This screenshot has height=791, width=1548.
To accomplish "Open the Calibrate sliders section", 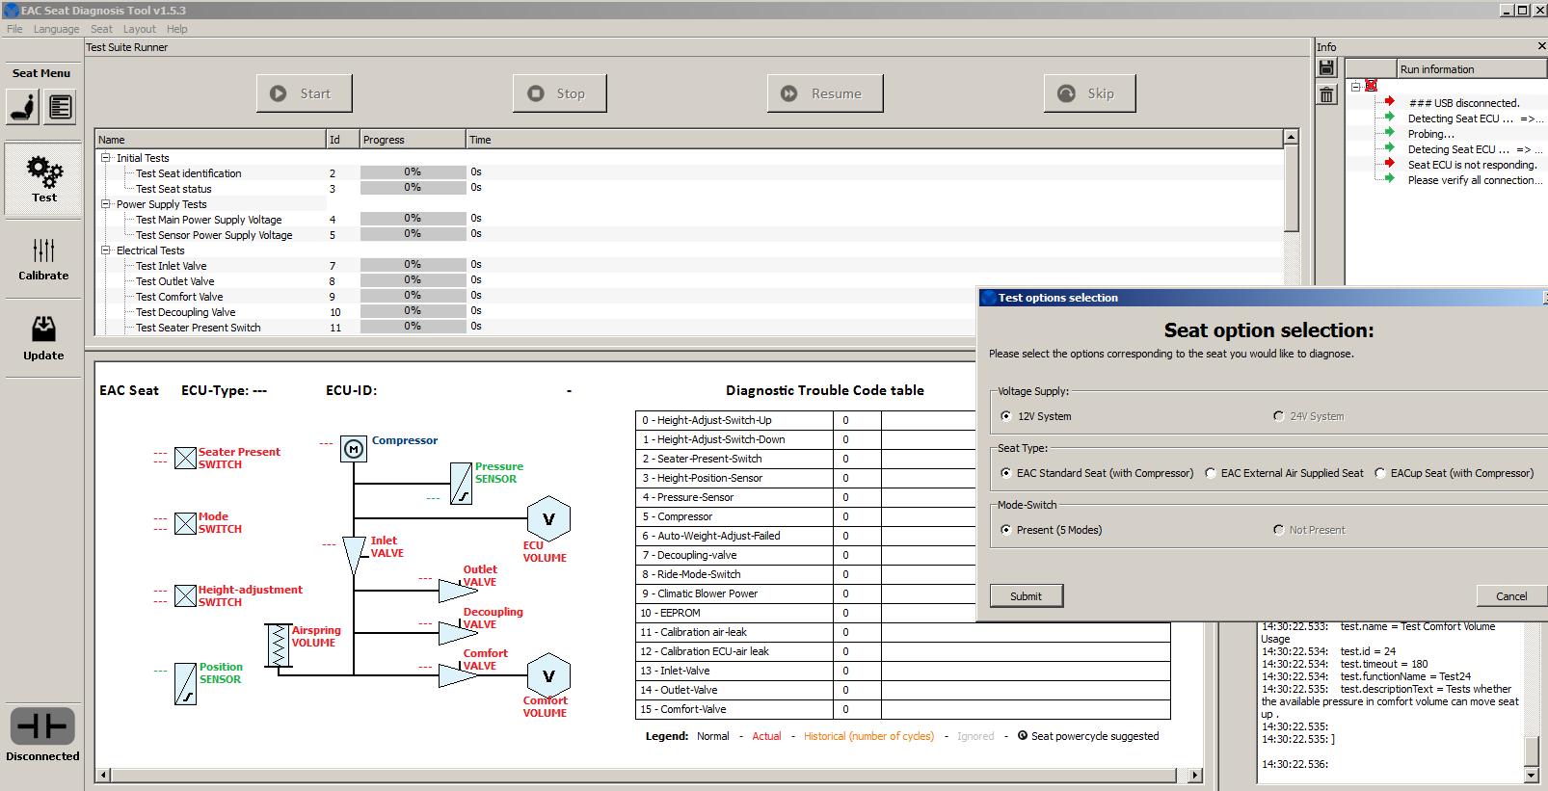I will pos(43,259).
